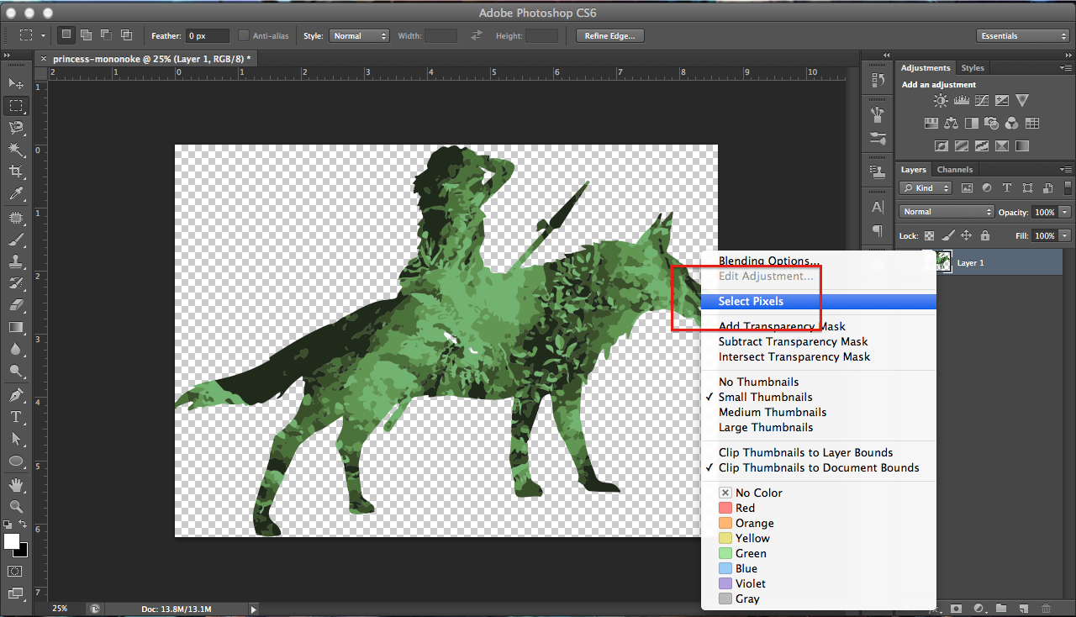Enable Add to selection mode
This screenshot has width=1076, height=617.
[86, 35]
